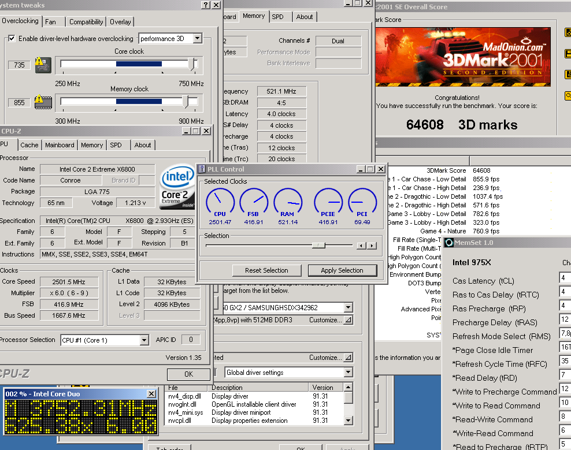Click OK in the CPU-Z processor window
Viewport: 571px width, 450px height.
[188, 374]
